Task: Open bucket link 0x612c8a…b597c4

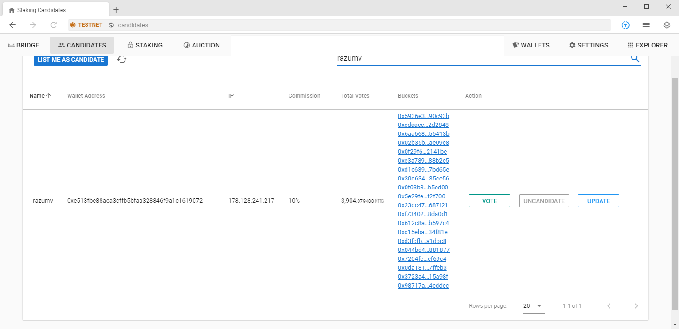Action: tap(423, 223)
